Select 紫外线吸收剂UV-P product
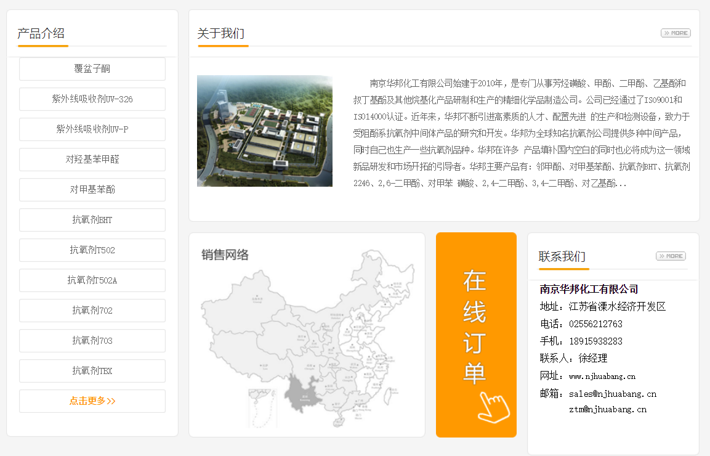710x456 pixels. pyautogui.click(x=92, y=129)
